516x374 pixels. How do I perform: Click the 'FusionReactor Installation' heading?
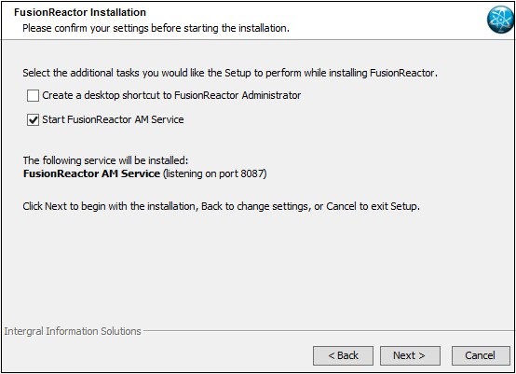(80, 12)
